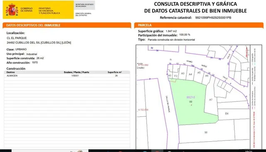Click the 'Destino' column header

pyautogui.click(x=10, y=72)
